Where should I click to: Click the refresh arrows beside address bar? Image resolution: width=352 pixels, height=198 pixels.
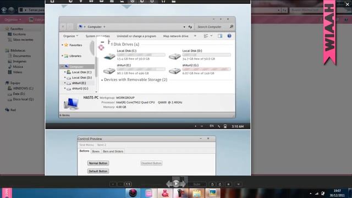click(190, 27)
